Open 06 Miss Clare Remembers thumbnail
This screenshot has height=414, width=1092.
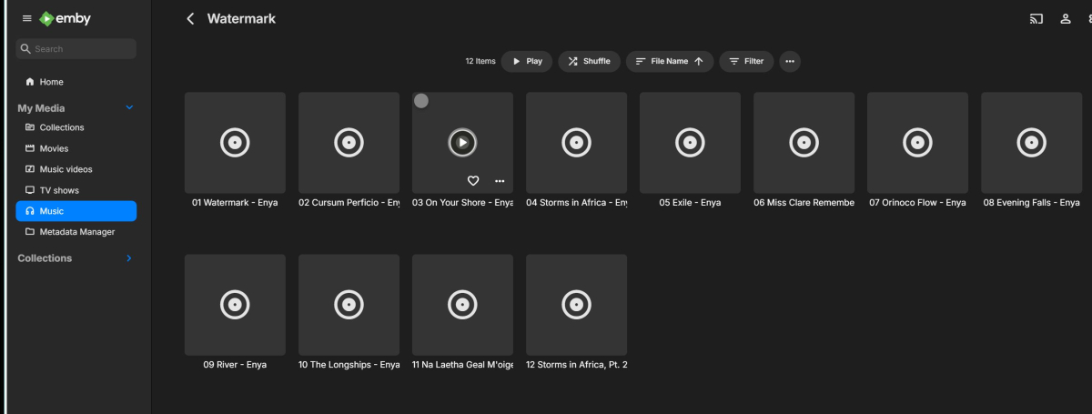click(804, 142)
